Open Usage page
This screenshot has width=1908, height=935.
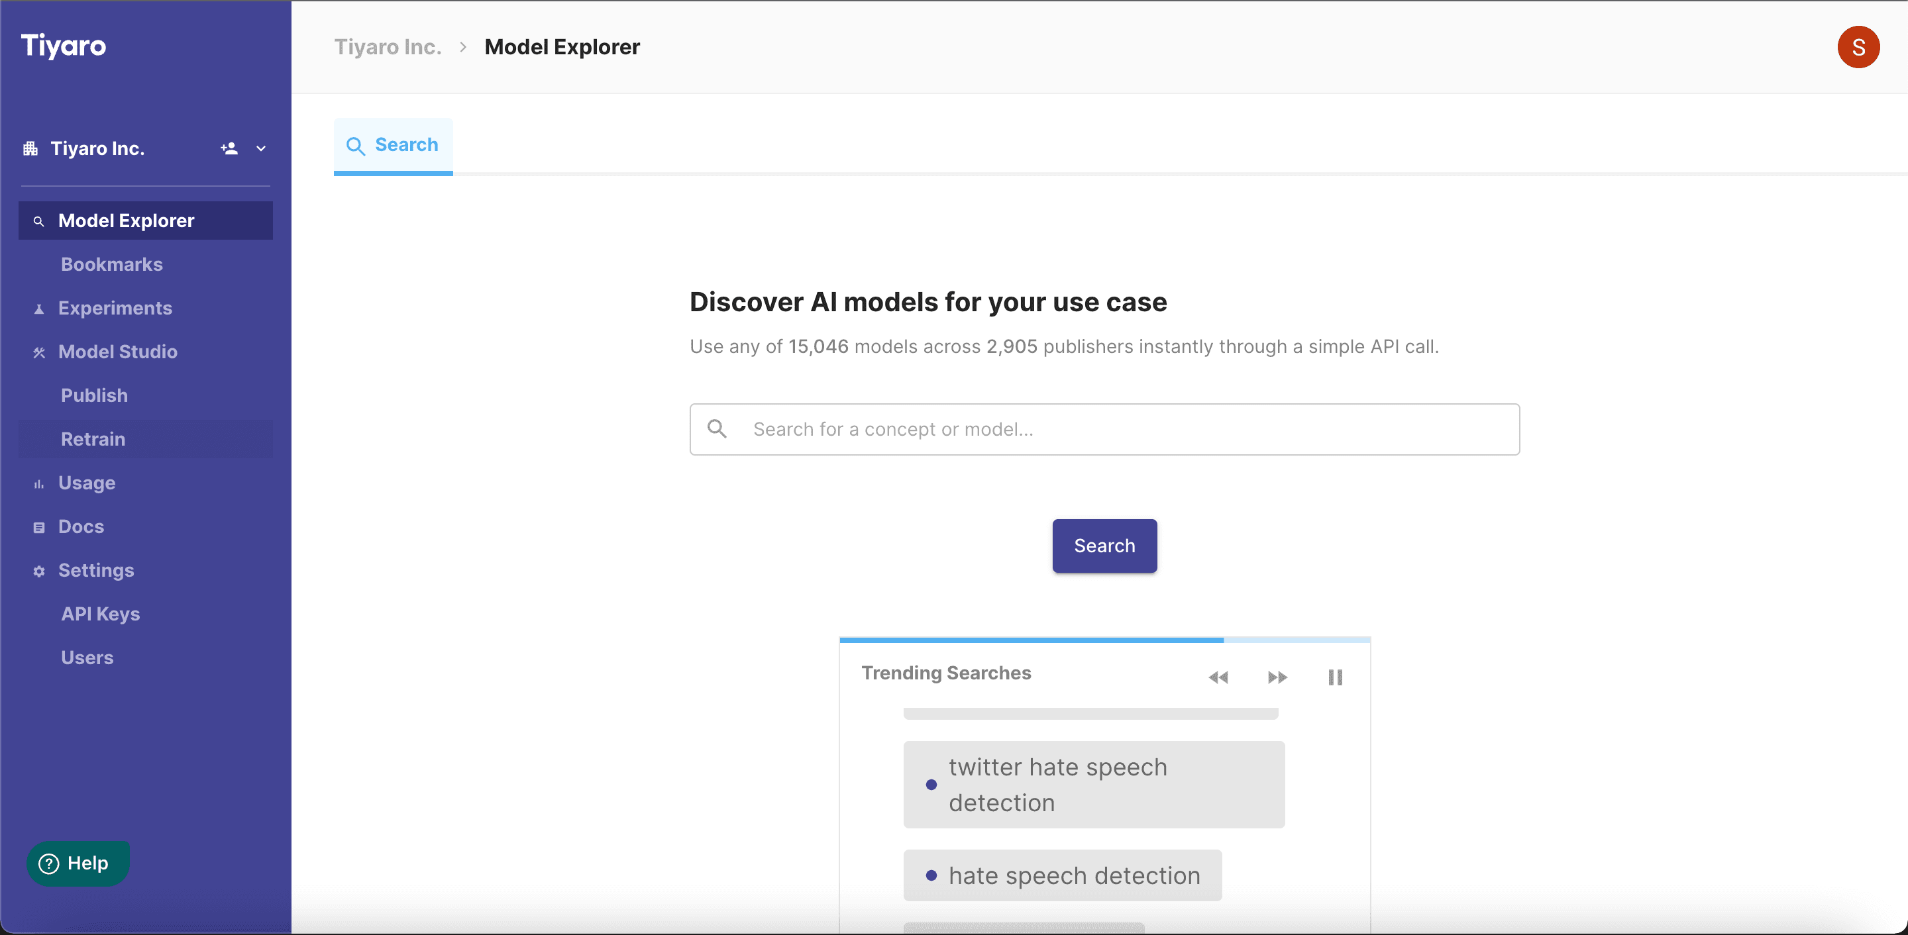pos(87,483)
